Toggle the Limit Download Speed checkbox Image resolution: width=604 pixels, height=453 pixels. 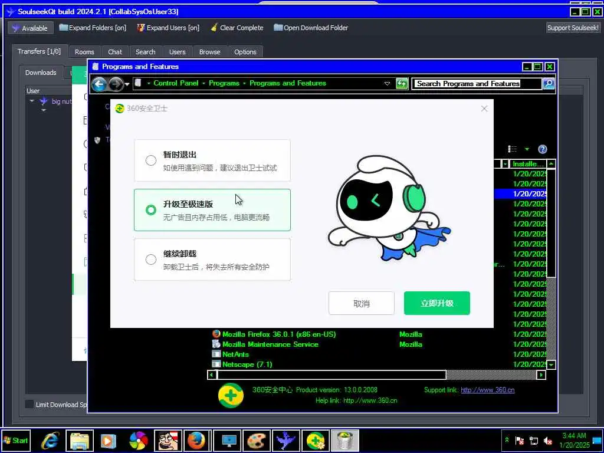pos(29,404)
